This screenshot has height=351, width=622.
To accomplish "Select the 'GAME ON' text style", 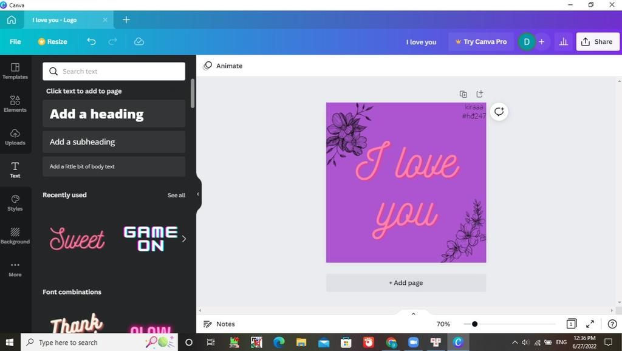I will pyautogui.click(x=151, y=239).
